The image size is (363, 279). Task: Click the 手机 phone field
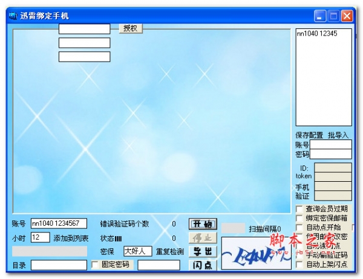[333, 187]
